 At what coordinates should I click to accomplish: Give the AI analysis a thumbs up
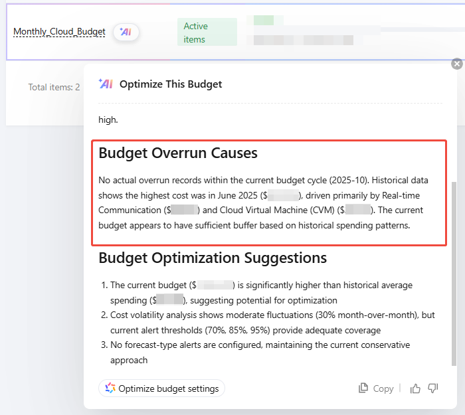coord(416,388)
